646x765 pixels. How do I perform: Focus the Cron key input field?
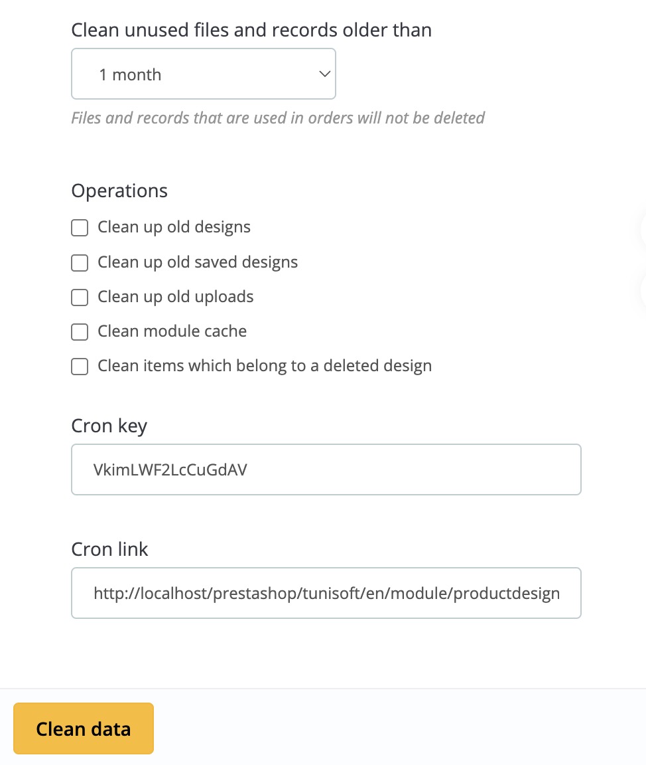326,469
